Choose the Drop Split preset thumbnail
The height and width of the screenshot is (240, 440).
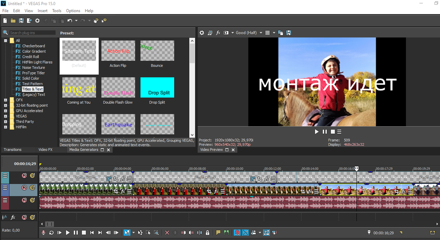(157, 87)
